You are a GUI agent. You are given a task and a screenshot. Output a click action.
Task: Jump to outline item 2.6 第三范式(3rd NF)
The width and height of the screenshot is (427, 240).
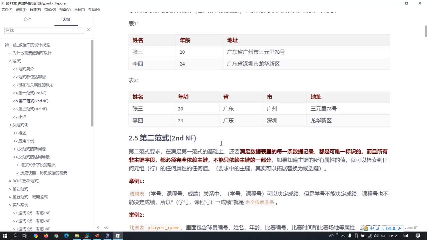pos(30,109)
